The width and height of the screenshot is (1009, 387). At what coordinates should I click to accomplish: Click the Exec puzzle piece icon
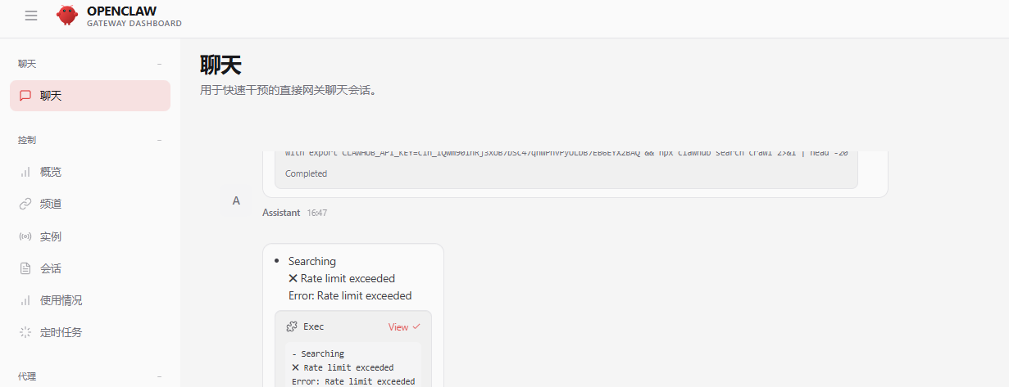coord(291,326)
